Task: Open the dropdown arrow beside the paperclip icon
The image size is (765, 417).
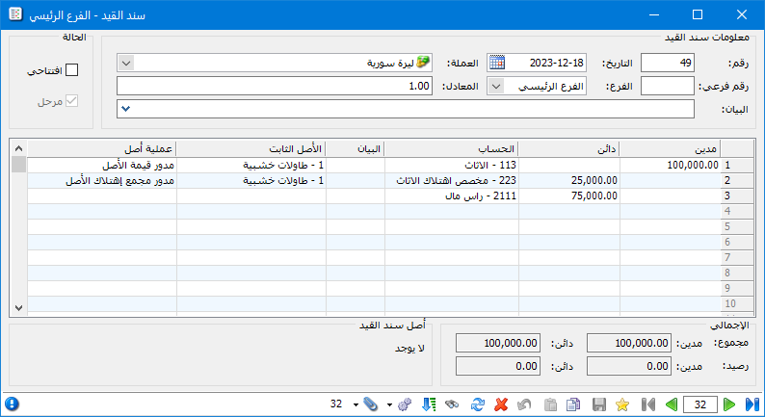Action: pos(356,404)
